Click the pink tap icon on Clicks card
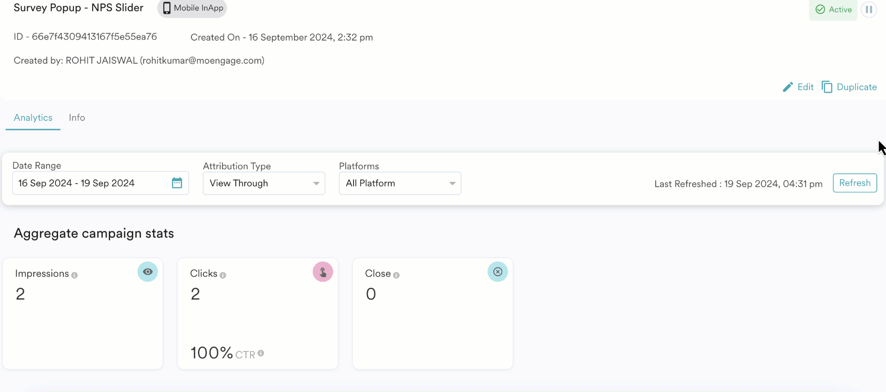 (x=323, y=272)
